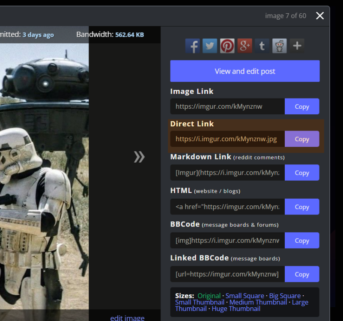The image size is (343, 321).
Task: Click the '3 days ago' submitted text
Action: [38, 35]
